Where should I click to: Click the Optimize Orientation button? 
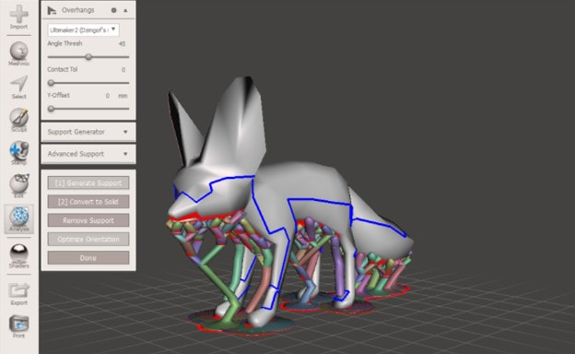(x=88, y=239)
